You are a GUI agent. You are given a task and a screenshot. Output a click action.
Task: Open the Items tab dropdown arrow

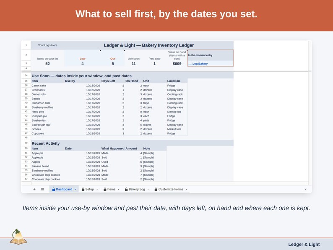118,189
